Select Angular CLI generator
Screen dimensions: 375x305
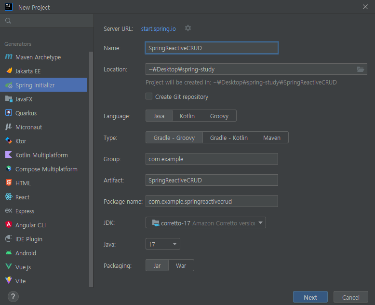coord(43,225)
